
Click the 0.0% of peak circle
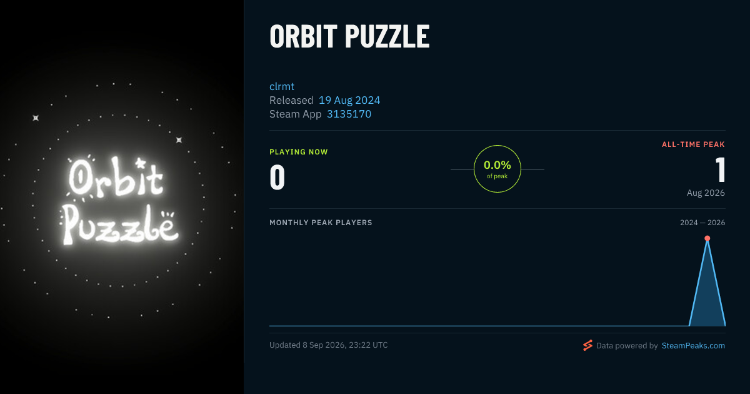[x=497, y=169]
